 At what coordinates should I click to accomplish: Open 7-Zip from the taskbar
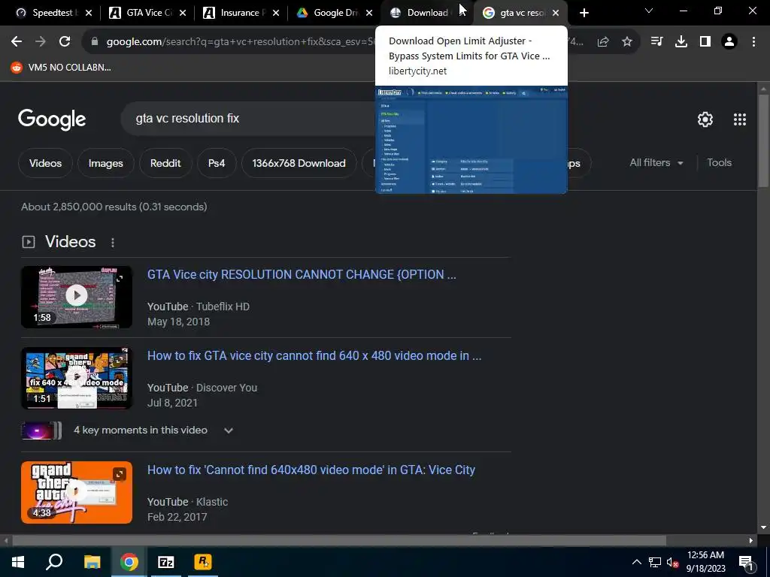click(x=166, y=562)
